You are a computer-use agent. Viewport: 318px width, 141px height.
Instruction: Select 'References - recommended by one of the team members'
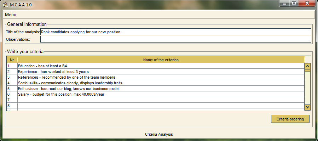(161, 77)
